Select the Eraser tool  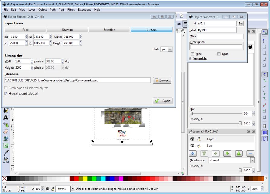(5, 131)
